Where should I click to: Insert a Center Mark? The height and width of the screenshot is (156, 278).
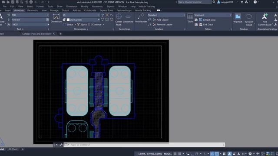click(x=119, y=19)
